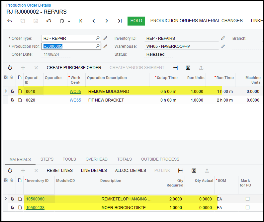
Task: Select the FIT NEW BRACKET operation row
Action: coord(106,100)
